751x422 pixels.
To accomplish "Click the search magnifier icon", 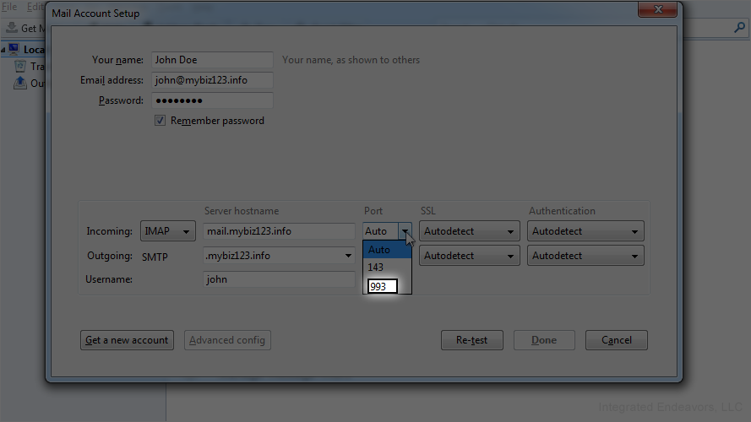I will coord(739,28).
